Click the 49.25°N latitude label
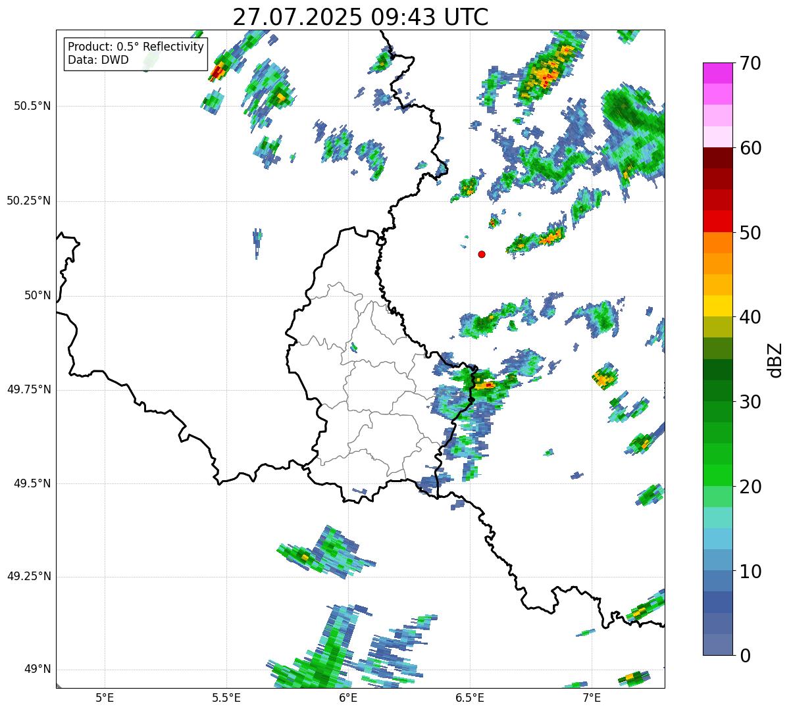 point(29,577)
